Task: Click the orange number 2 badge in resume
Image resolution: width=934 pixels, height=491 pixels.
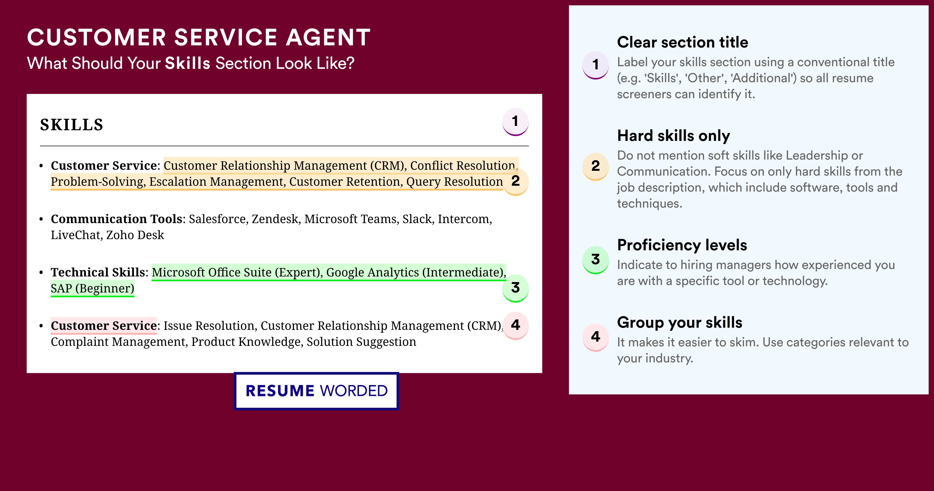Action: tap(515, 181)
